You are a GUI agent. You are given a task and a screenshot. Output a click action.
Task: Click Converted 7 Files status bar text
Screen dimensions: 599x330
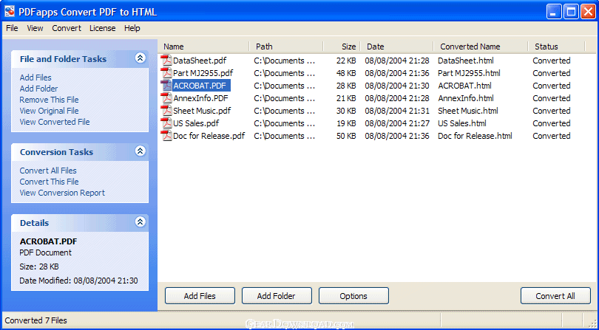[36, 320]
